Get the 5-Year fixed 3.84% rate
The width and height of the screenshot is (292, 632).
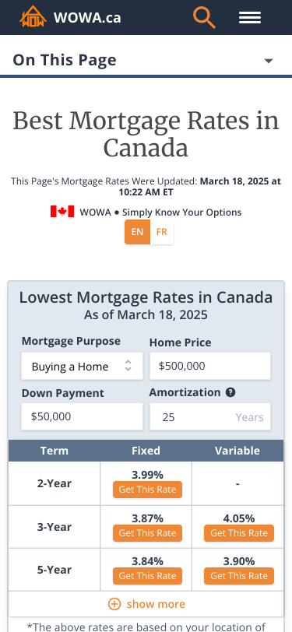pyautogui.click(x=147, y=576)
